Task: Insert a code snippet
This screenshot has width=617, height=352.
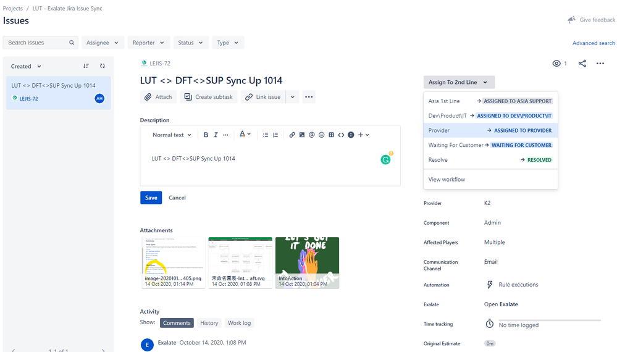Action: point(341,135)
